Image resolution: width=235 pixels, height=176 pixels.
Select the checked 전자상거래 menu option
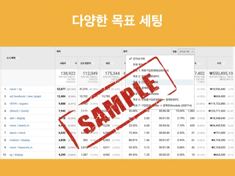(160, 59)
